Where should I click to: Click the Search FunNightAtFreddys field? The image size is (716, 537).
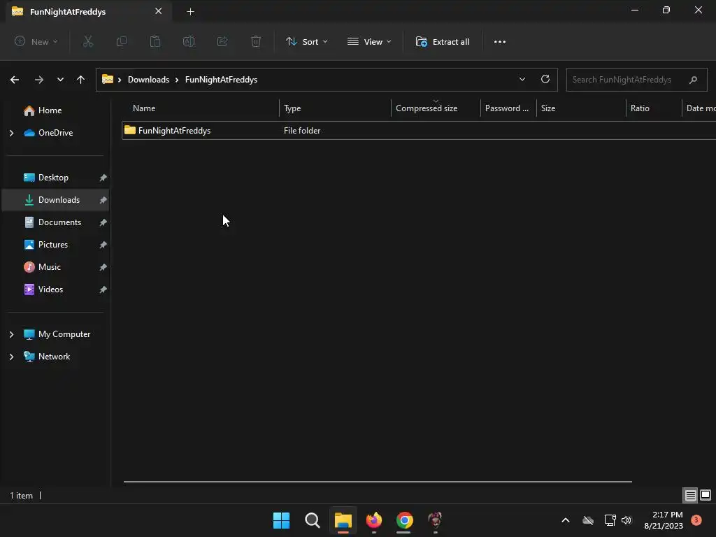coord(636,80)
